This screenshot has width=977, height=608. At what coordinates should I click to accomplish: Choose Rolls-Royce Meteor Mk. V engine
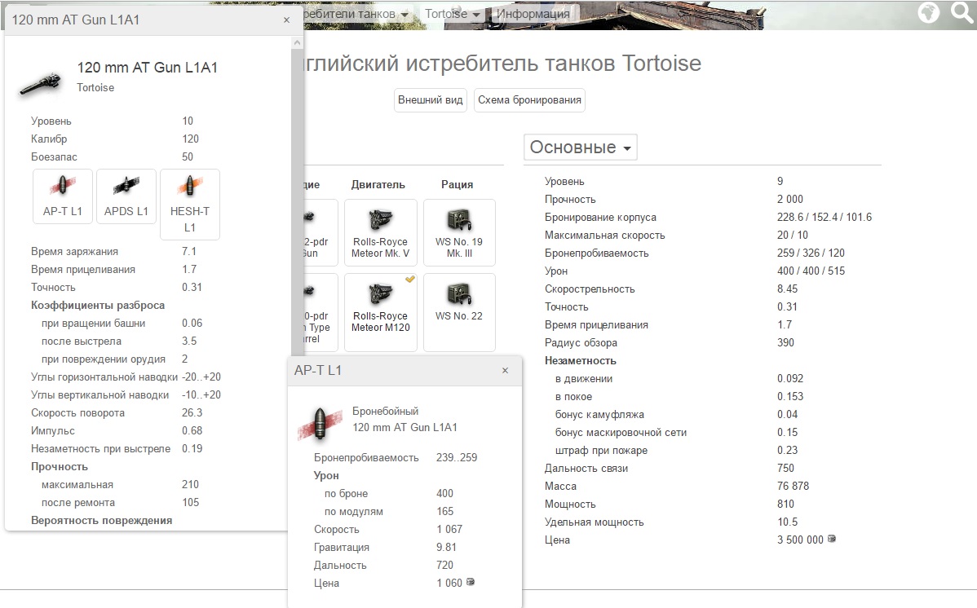[380, 232]
